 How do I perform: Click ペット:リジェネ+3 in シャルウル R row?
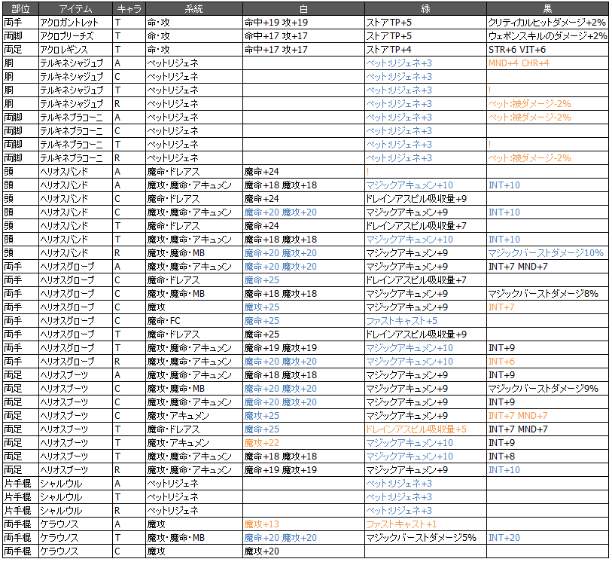click(425, 511)
